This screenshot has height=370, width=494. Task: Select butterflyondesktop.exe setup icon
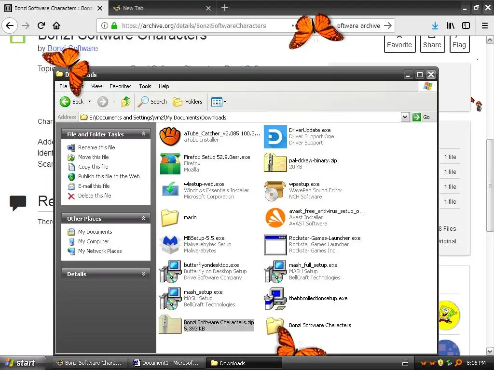pyautogui.click(x=170, y=271)
